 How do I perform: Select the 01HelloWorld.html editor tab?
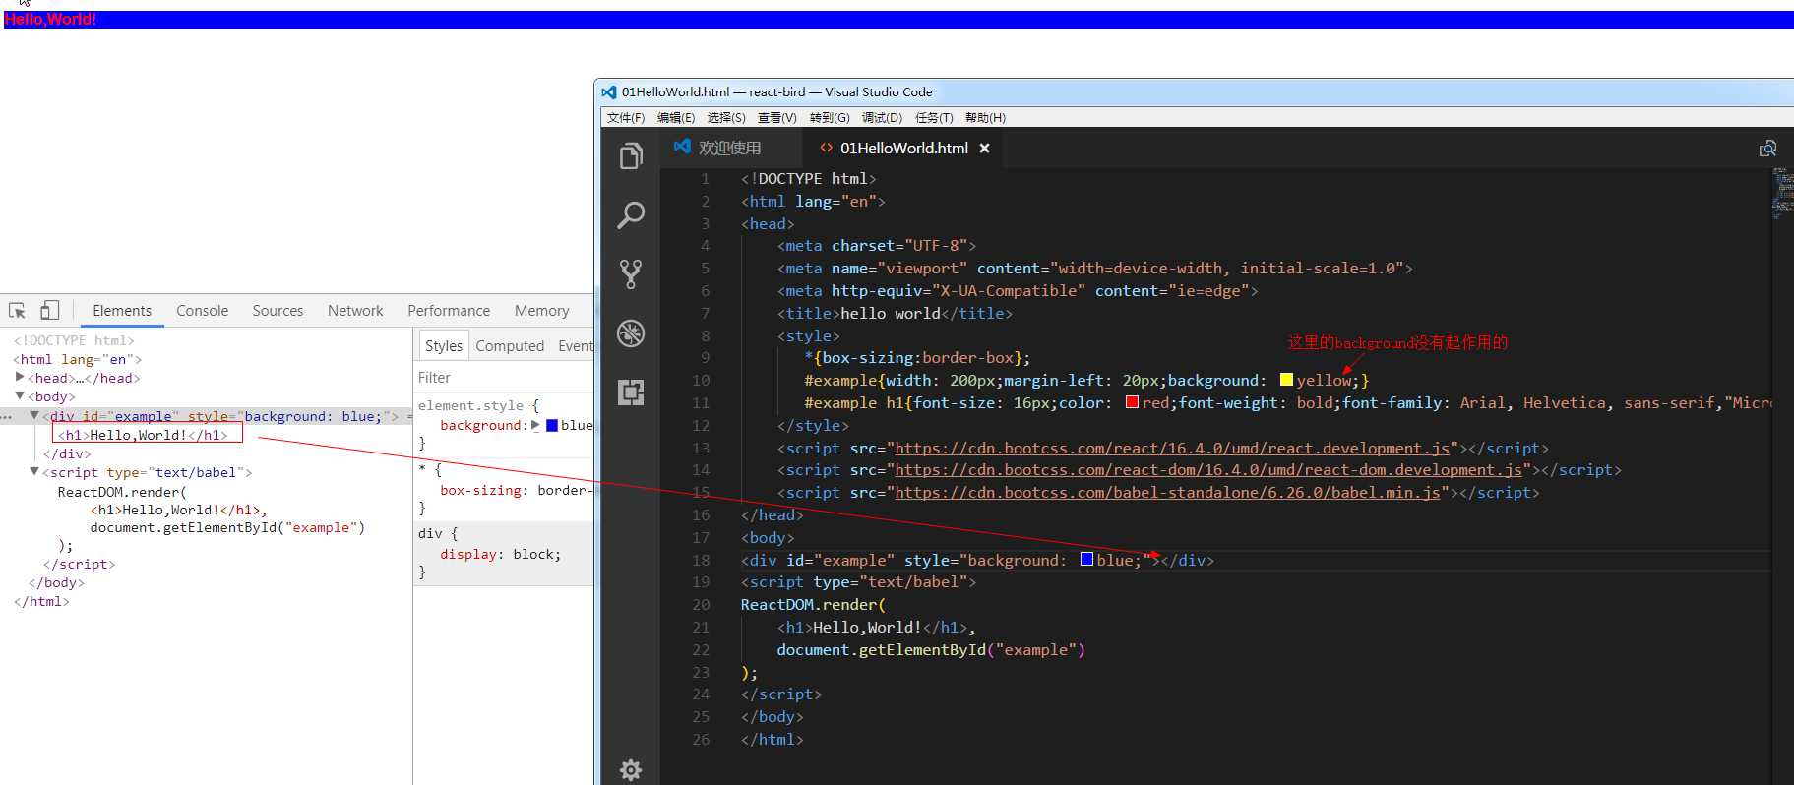(x=903, y=148)
